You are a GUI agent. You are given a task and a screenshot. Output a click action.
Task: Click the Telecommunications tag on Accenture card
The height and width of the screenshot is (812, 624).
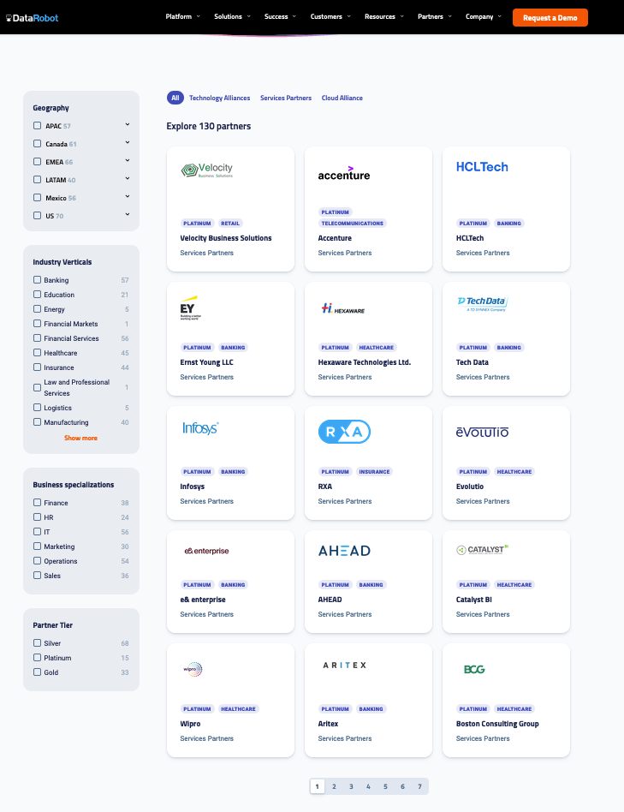click(x=353, y=224)
